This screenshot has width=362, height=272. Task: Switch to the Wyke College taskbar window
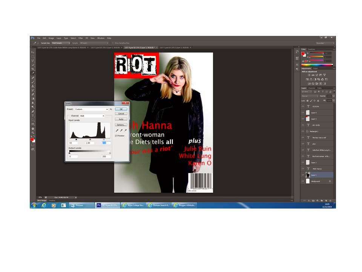tap(133, 205)
